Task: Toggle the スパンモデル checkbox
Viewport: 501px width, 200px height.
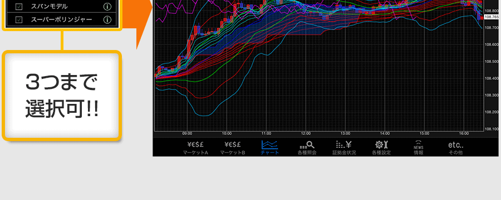Action: point(19,6)
